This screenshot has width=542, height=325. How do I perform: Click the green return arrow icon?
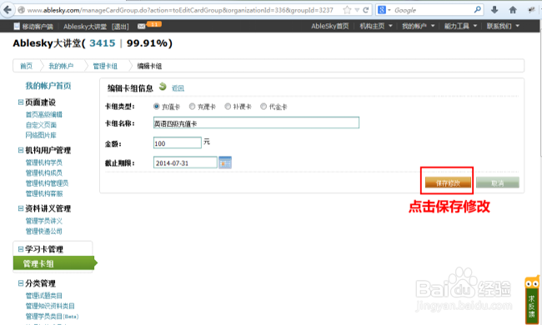(163, 87)
